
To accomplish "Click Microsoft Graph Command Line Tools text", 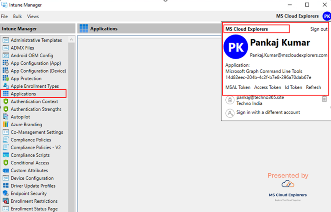I will pyautogui.click(x=264, y=71).
